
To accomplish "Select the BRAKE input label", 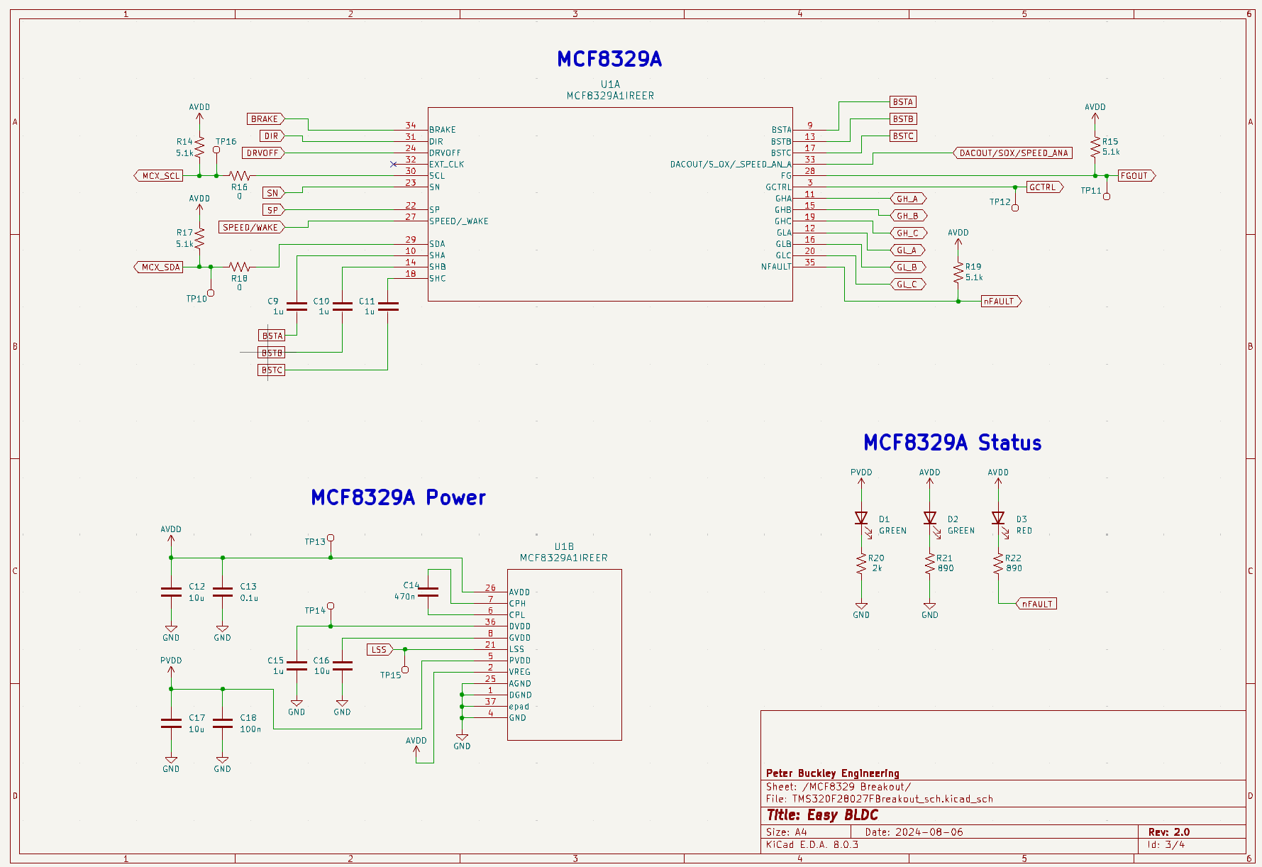I will [266, 118].
